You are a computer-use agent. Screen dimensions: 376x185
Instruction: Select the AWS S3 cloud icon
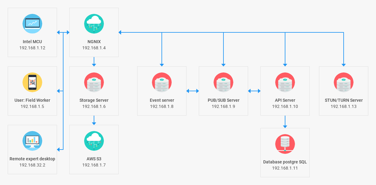[94, 141]
